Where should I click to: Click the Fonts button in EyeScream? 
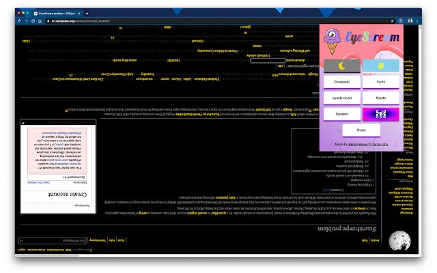[381, 82]
